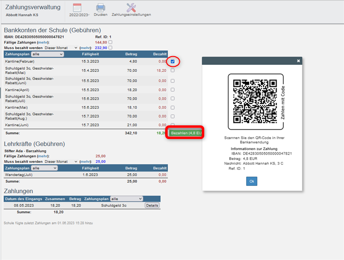Toggle the checkbox next to 144,80
344x260 pixels.
tap(110, 42)
